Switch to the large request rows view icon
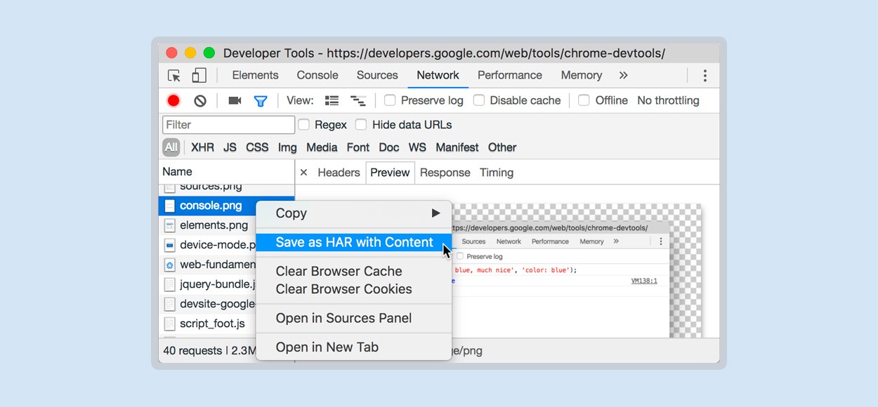878x407 pixels. [x=332, y=100]
